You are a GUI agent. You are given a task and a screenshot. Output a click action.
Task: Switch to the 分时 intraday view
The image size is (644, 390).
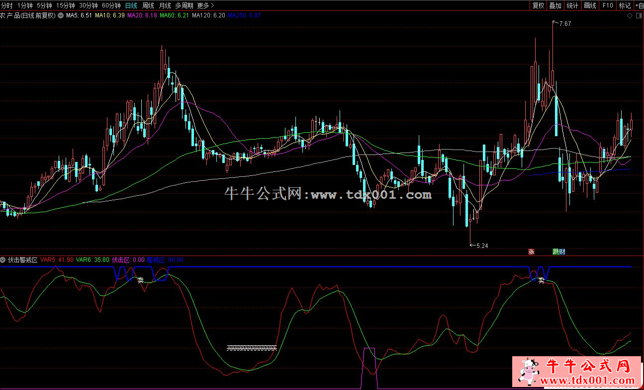coord(7,5)
